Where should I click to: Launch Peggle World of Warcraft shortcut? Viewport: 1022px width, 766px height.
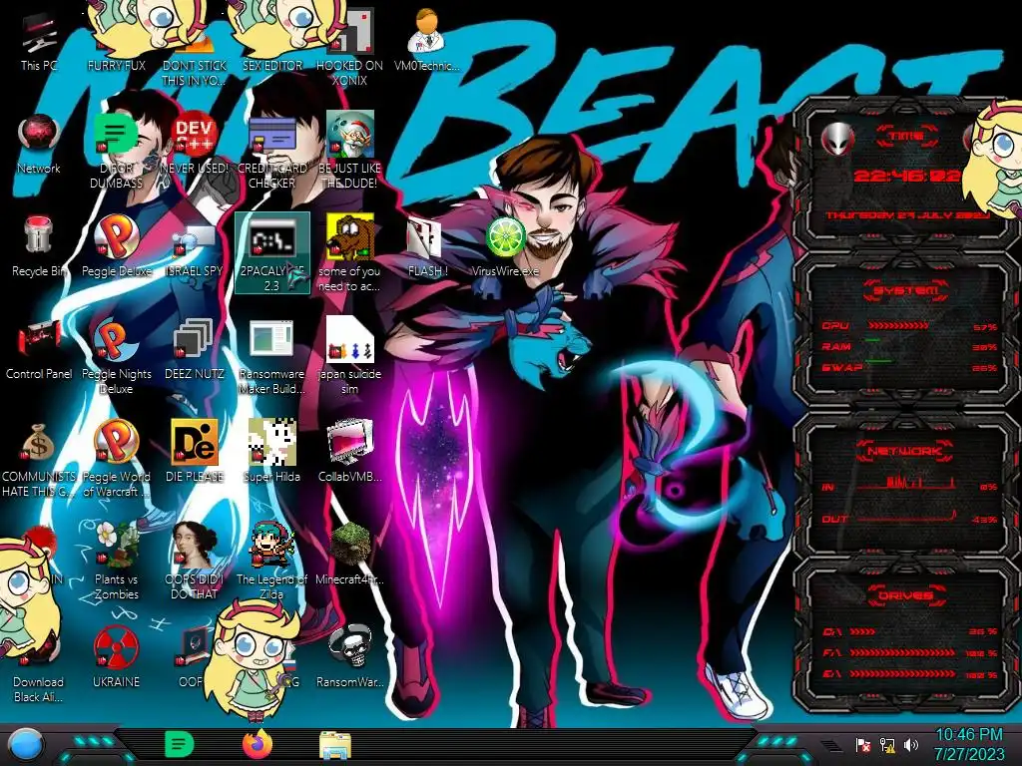click(116, 459)
